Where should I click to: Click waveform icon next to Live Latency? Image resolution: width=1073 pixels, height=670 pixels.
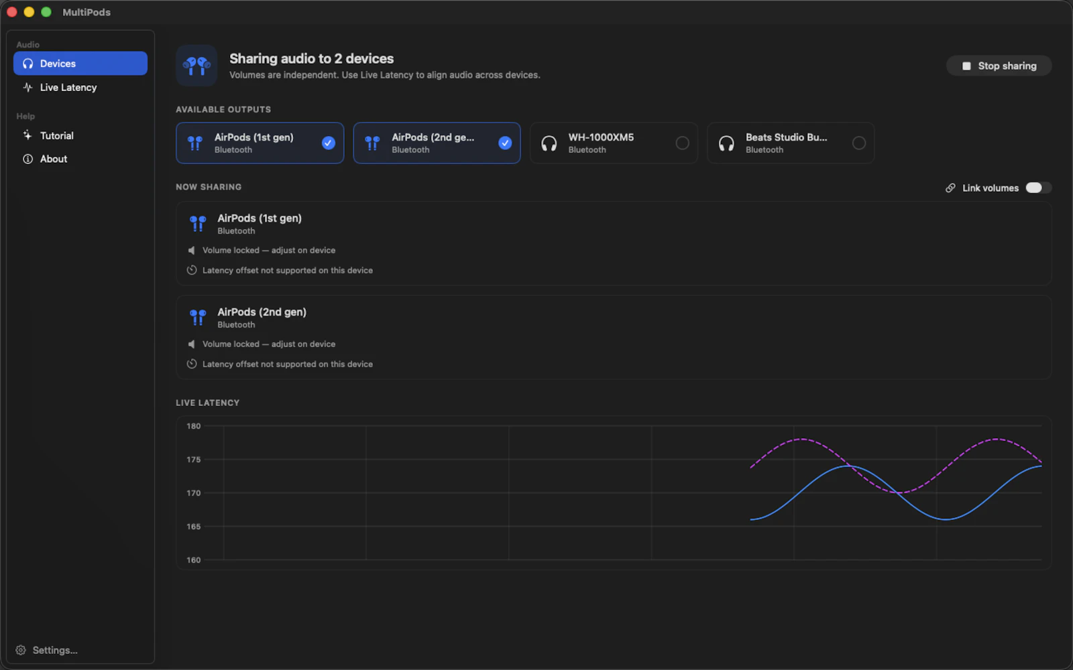[27, 87]
